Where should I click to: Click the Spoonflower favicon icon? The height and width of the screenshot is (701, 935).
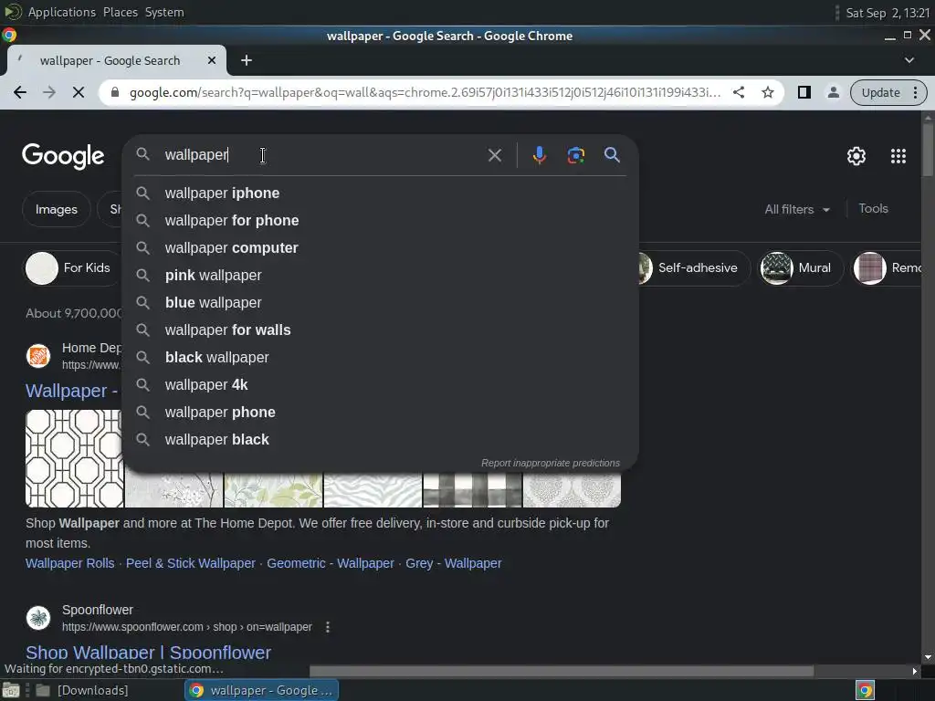38,618
